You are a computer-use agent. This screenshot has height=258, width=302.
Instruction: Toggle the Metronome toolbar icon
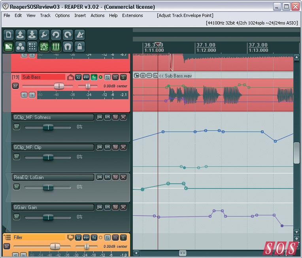[79, 35]
